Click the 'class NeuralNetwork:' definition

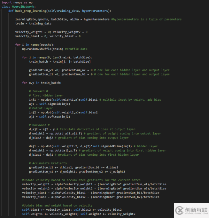pos(18,7)
